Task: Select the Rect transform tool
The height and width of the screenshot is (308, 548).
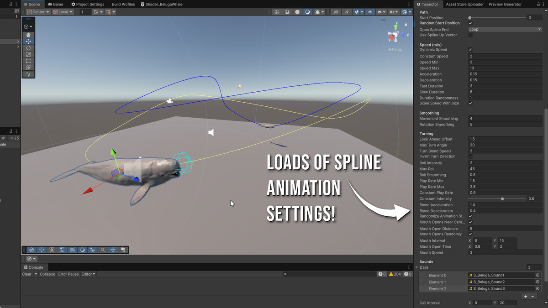Action: click(x=28, y=61)
